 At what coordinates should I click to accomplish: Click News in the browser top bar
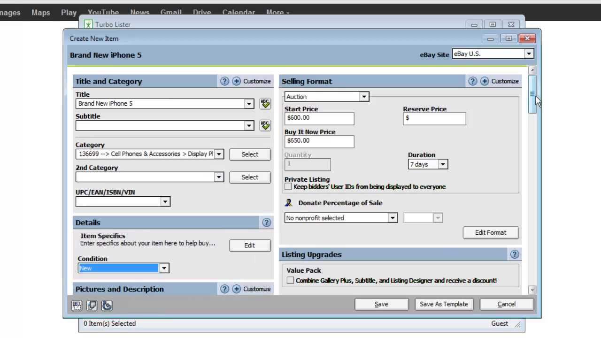[140, 13]
